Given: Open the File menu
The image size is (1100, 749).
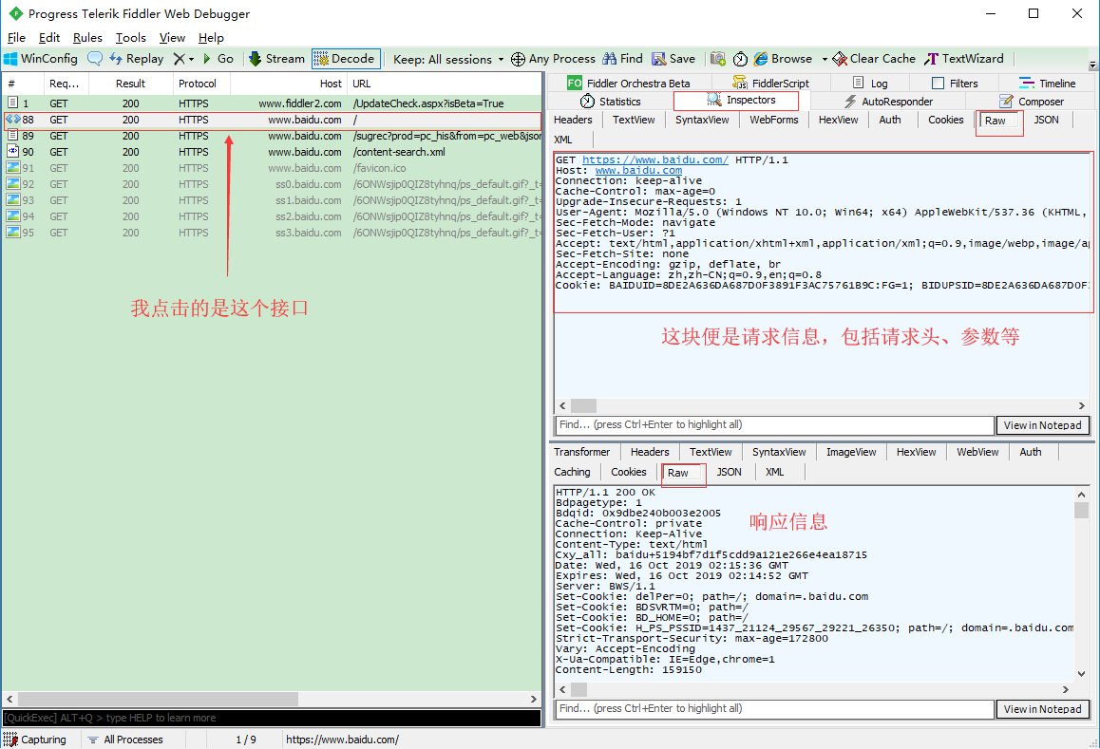Looking at the screenshot, I should [16, 38].
